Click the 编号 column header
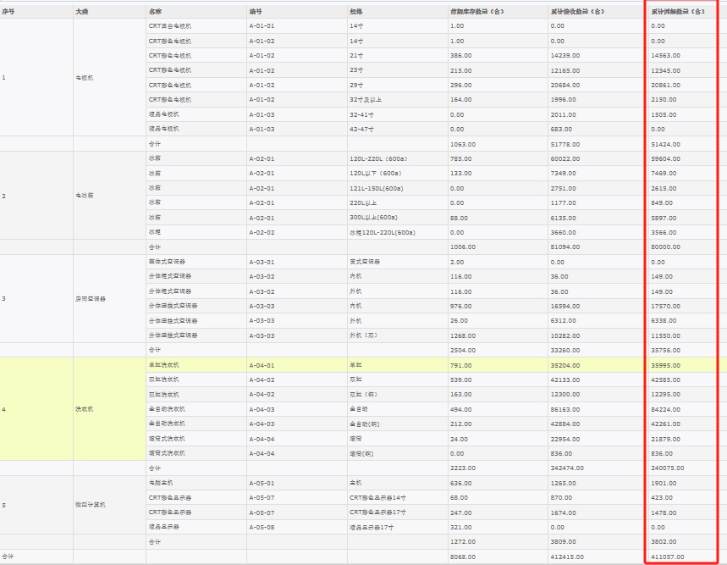The image size is (727, 565). [x=256, y=12]
